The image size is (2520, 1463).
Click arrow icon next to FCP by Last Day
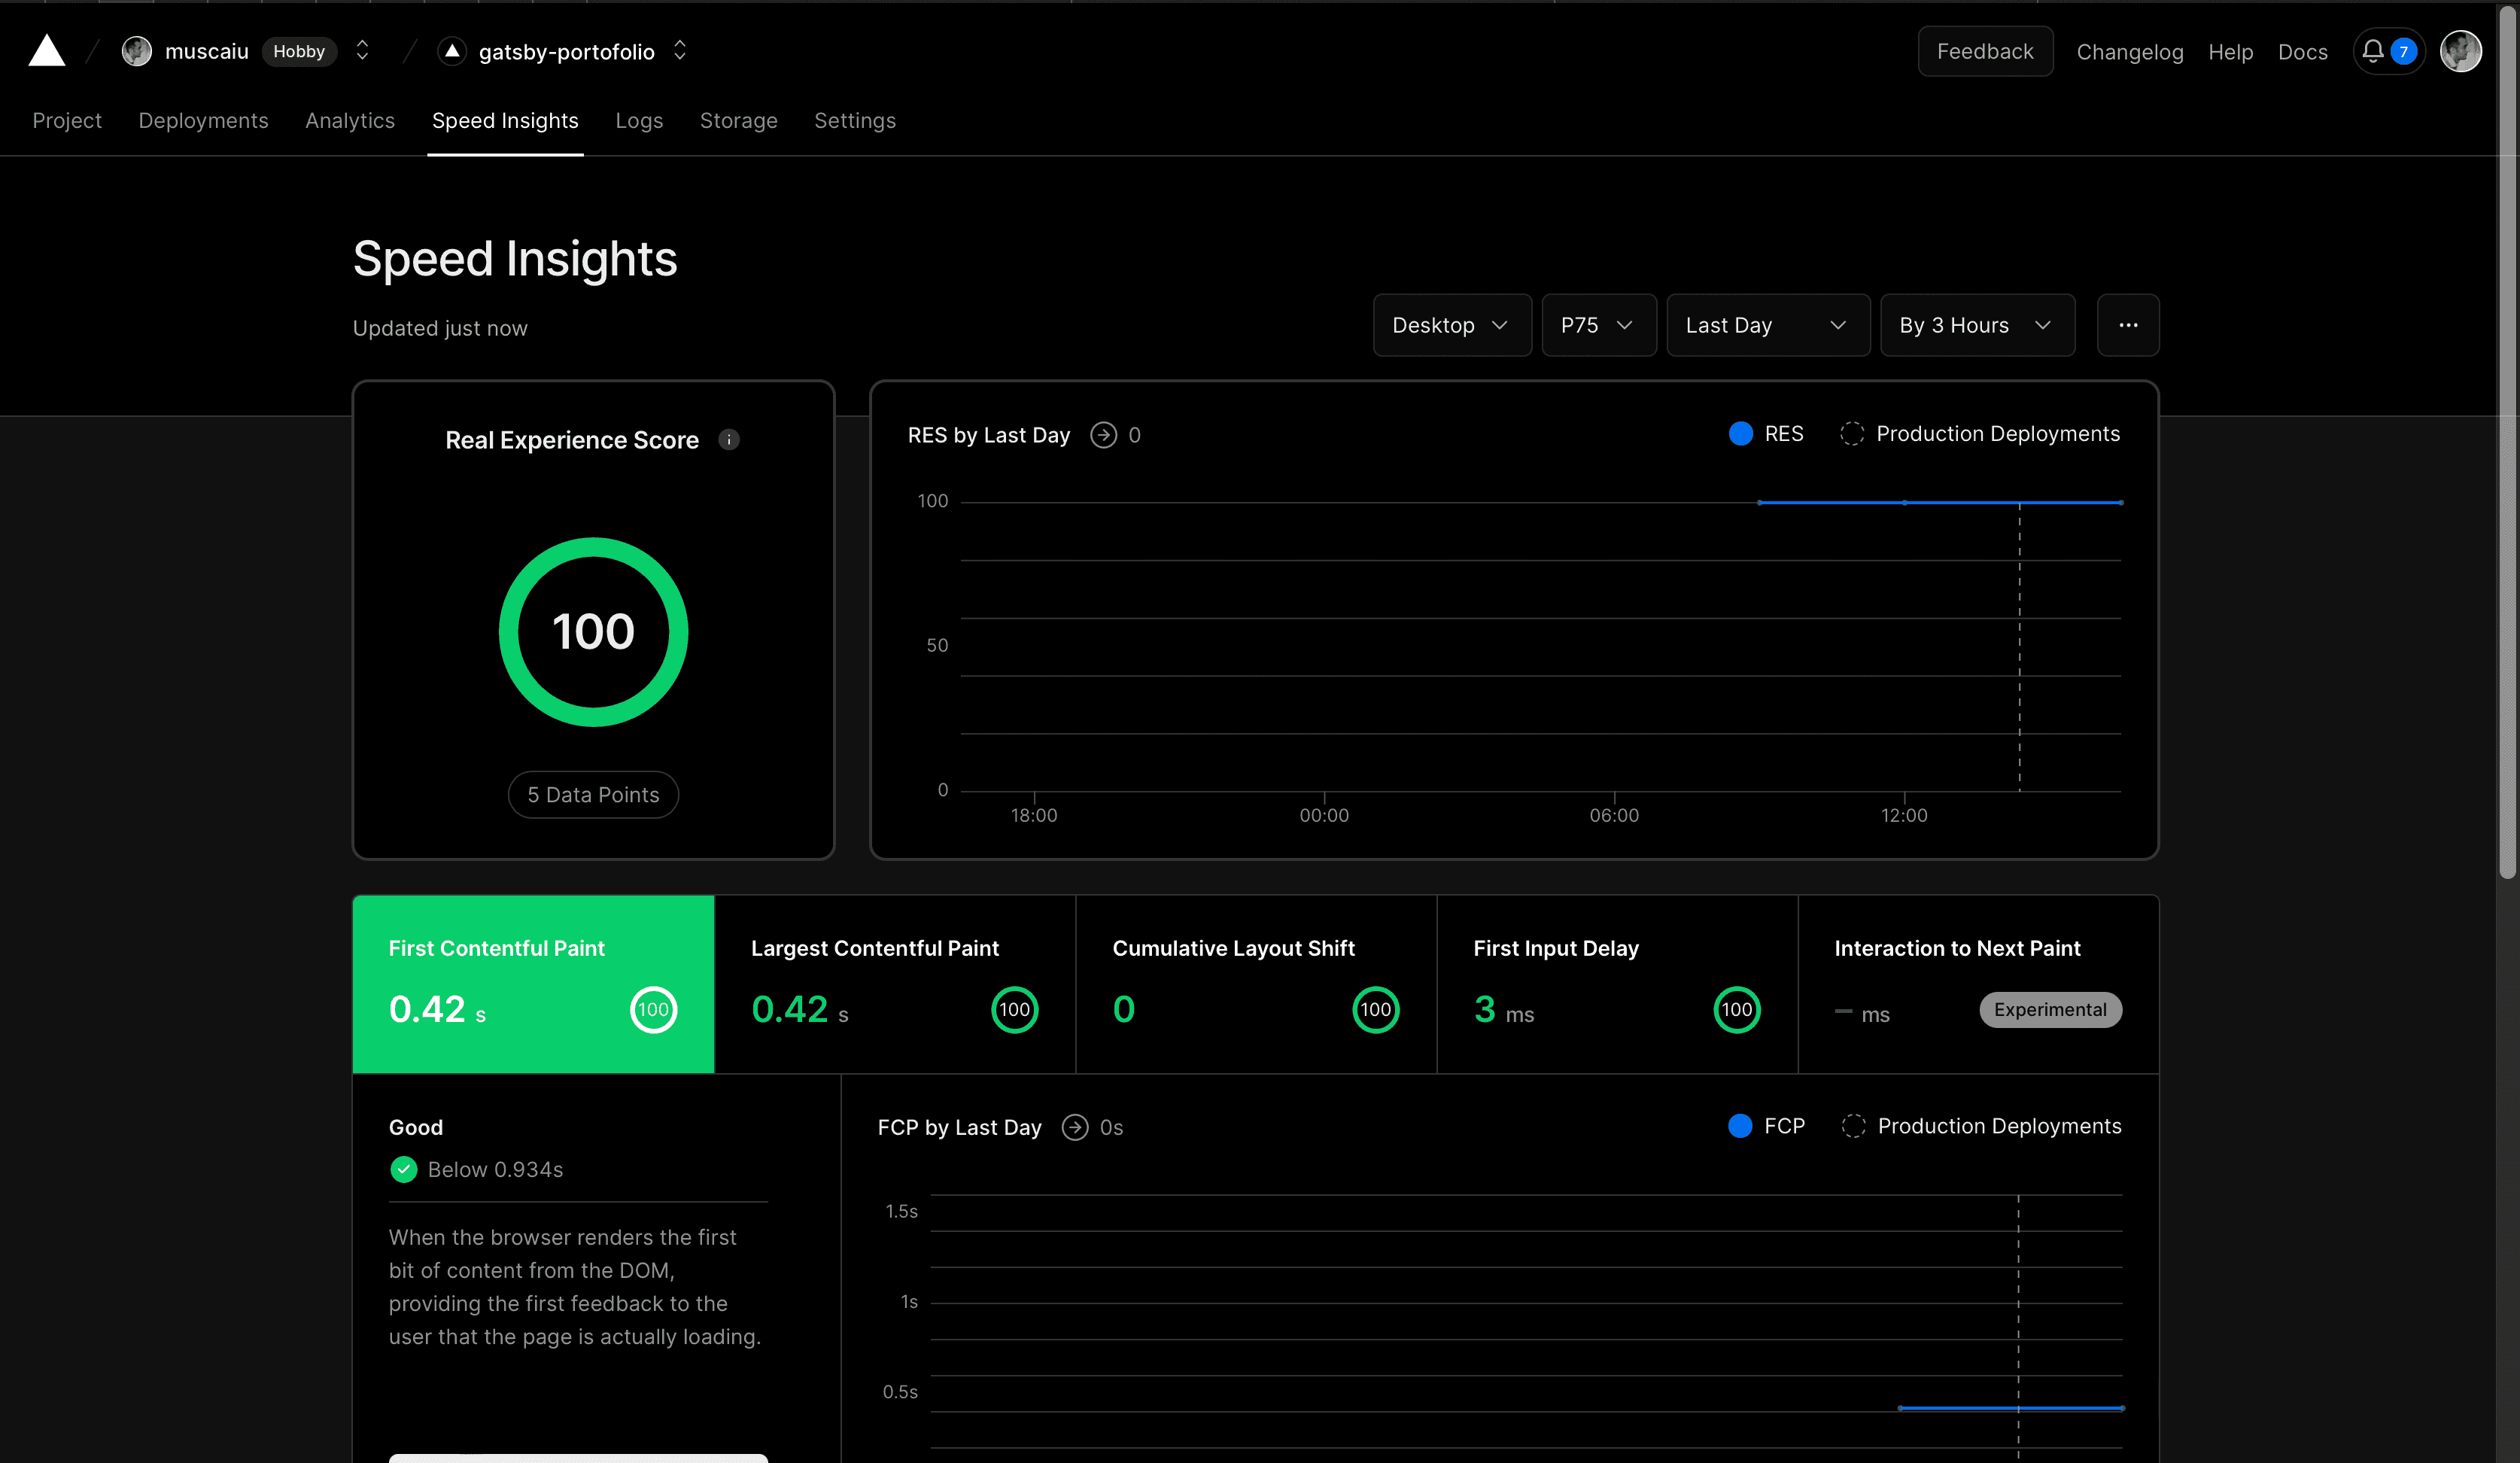click(x=1075, y=1128)
